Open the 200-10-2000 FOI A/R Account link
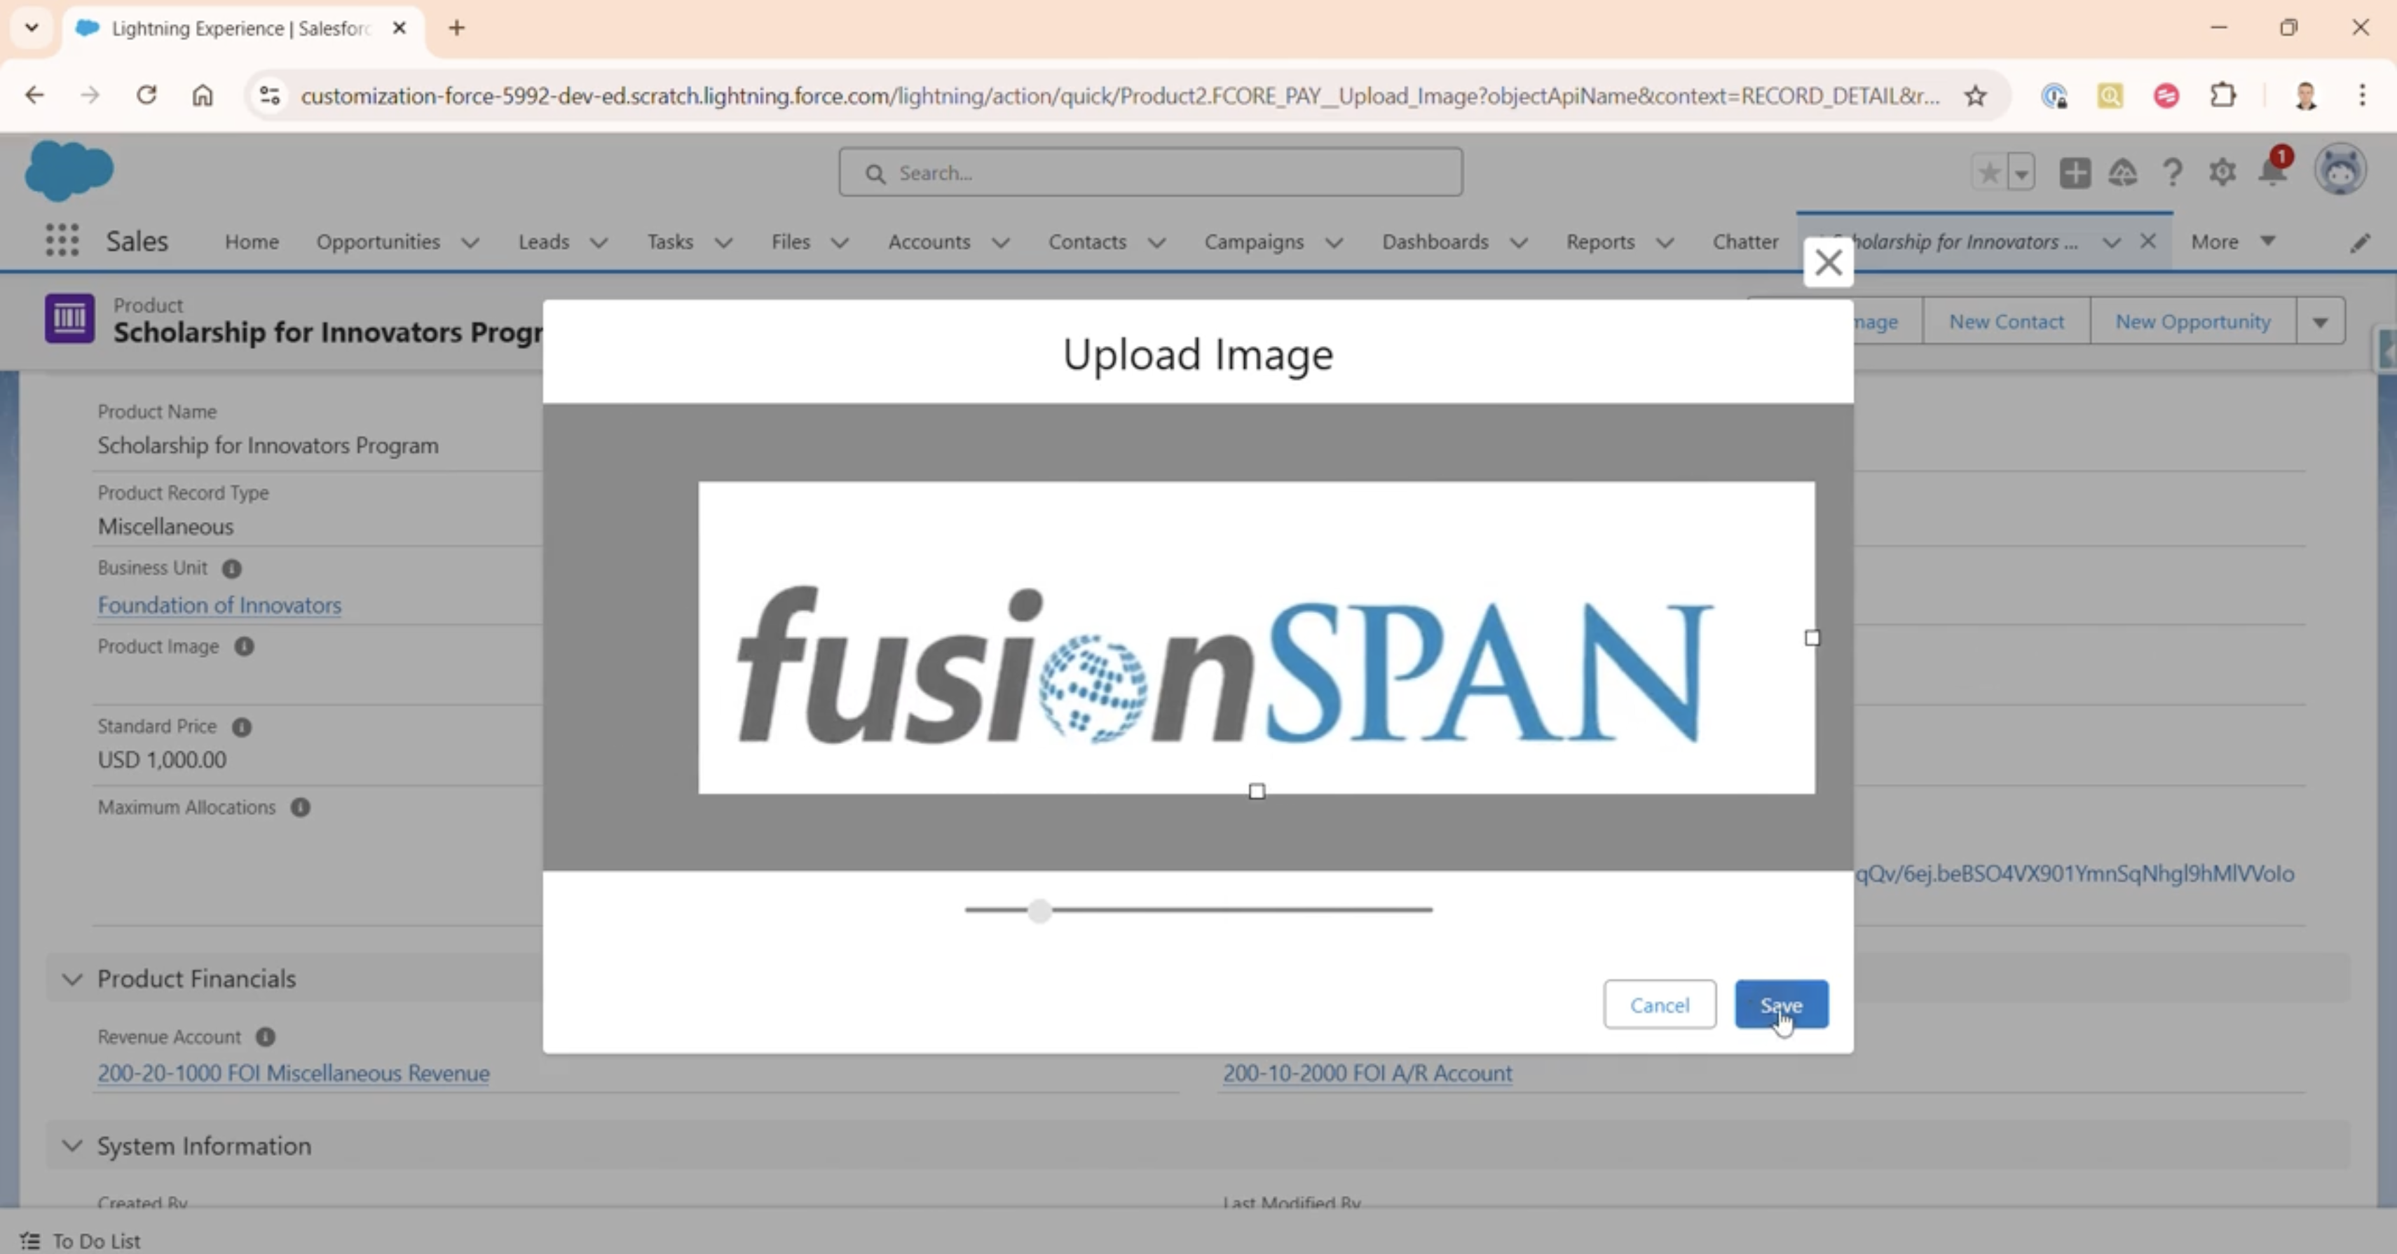This screenshot has width=2397, height=1254. 1367,1073
